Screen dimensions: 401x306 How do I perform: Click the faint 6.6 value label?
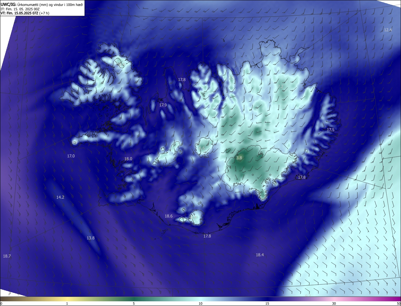(202, 148)
